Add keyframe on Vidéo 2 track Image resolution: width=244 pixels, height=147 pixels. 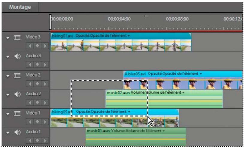[37, 84]
